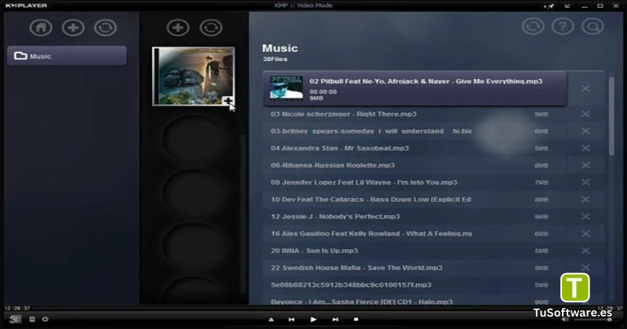Image resolution: width=627 pixels, height=329 pixels.
Task: Select '12 Jessie J - Nobody's Perfect.mp3'
Action: tap(335, 216)
